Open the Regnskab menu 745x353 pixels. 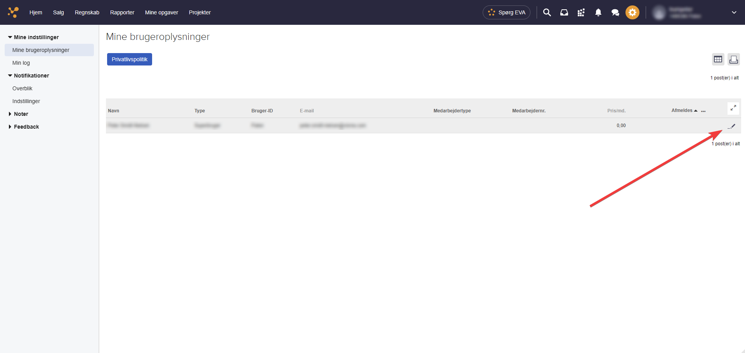pos(87,12)
